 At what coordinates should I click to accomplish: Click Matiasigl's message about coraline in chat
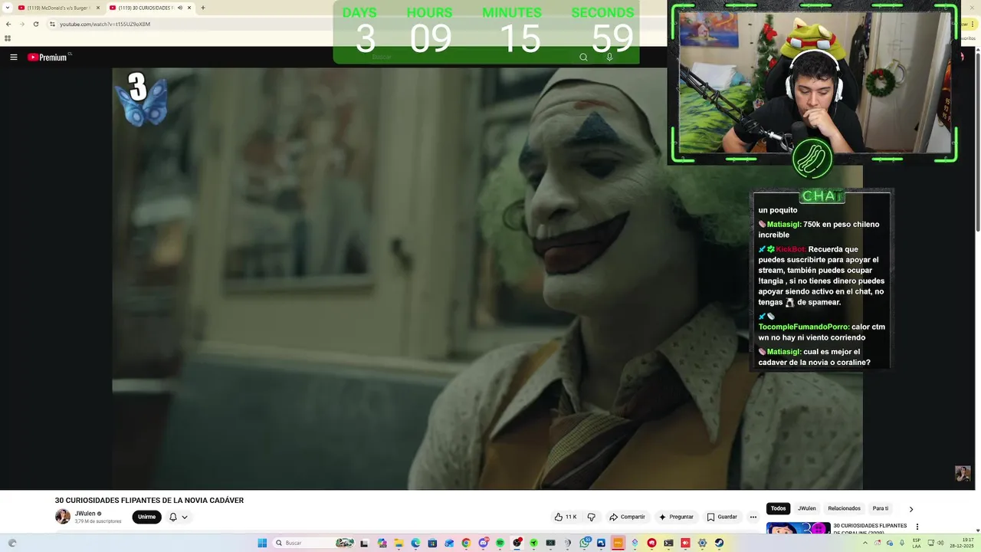click(814, 357)
